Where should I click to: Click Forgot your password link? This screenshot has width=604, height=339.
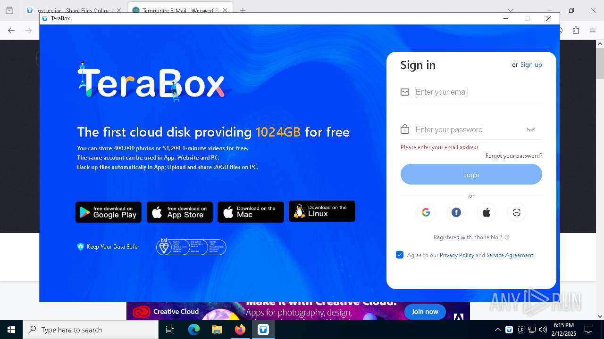(514, 156)
